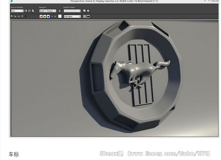Toggle the Red channel button
Image resolution: width=221 pixels, height=160 pixels.
(x=41, y=17)
